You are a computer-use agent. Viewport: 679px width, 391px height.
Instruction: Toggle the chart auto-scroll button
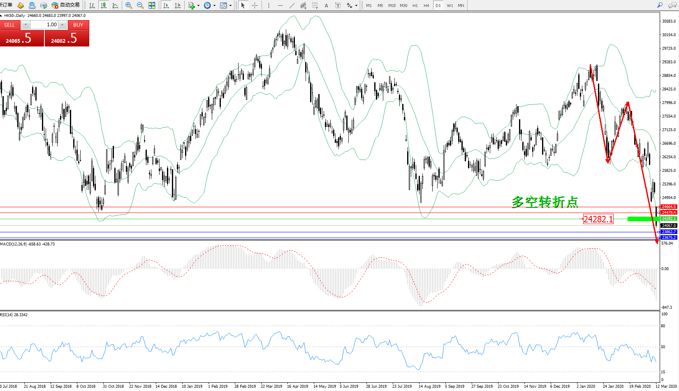(166, 5)
